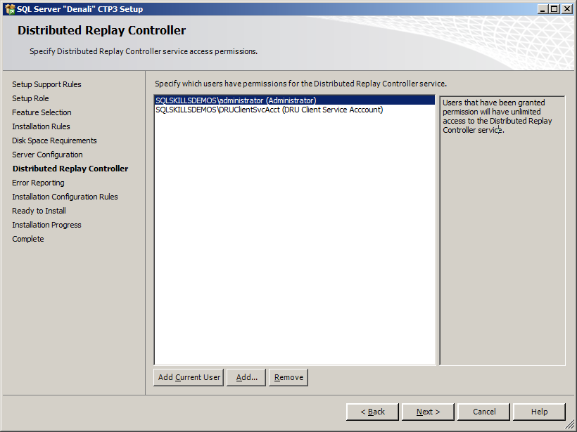The width and height of the screenshot is (577, 432).
Task: Cancel the setup wizard
Action: tap(484, 412)
